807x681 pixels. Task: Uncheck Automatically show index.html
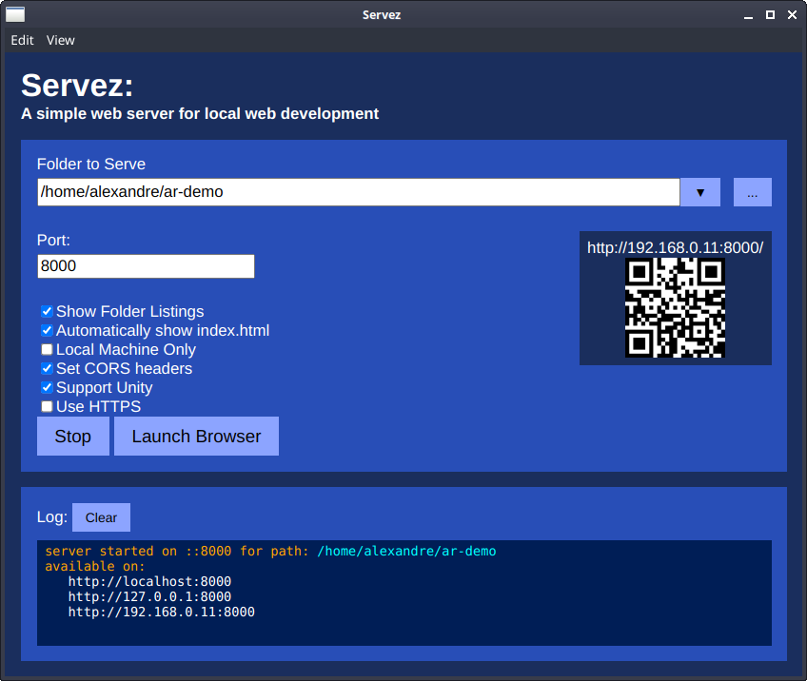coord(47,331)
